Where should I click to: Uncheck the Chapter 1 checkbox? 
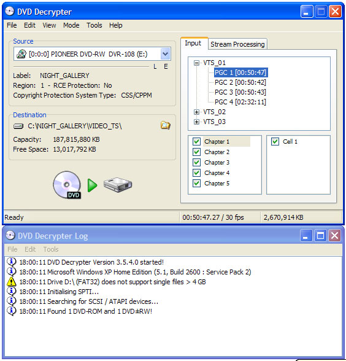coord(196,141)
